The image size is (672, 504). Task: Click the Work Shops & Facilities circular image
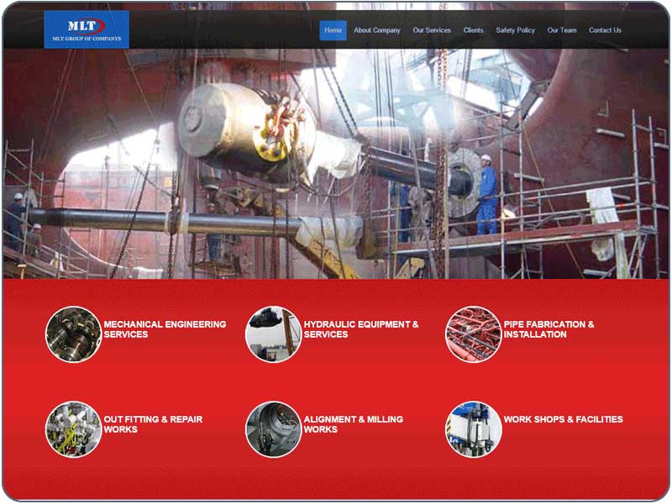click(473, 429)
